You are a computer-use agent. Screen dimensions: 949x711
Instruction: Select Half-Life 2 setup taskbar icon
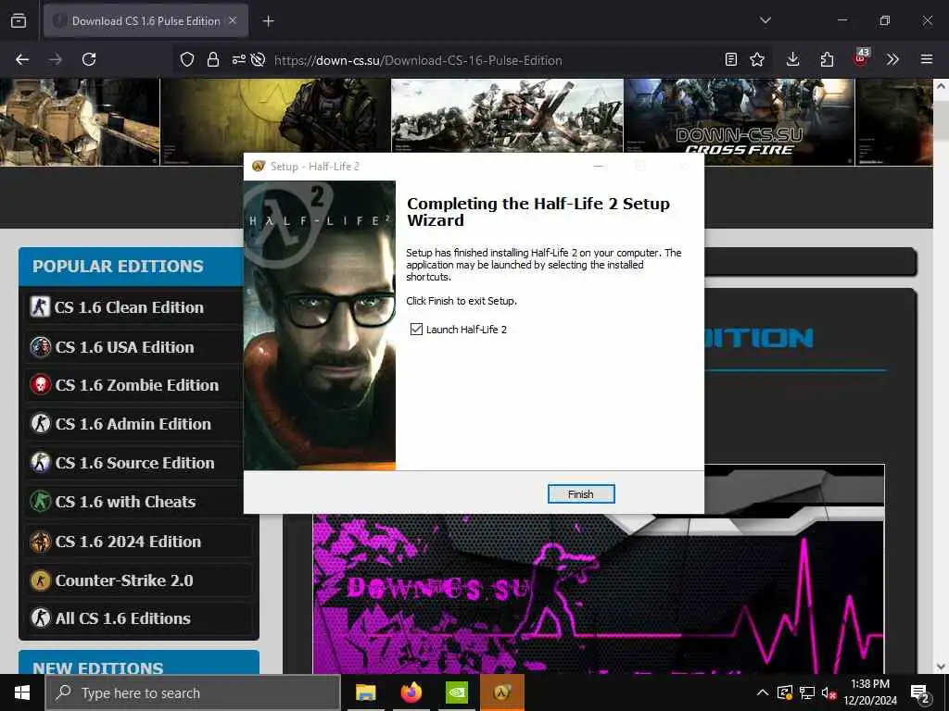click(501, 692)
